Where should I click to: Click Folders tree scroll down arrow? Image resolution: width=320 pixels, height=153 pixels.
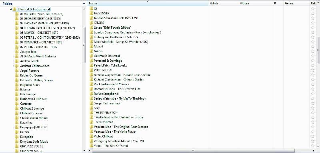point(84,151)
